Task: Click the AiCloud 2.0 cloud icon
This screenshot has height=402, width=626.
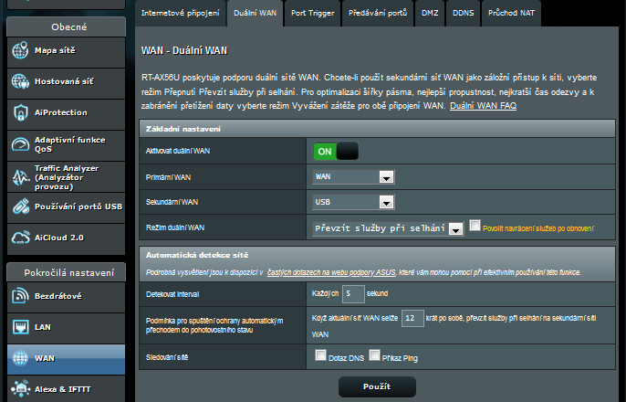Action: tap(20, 238)
